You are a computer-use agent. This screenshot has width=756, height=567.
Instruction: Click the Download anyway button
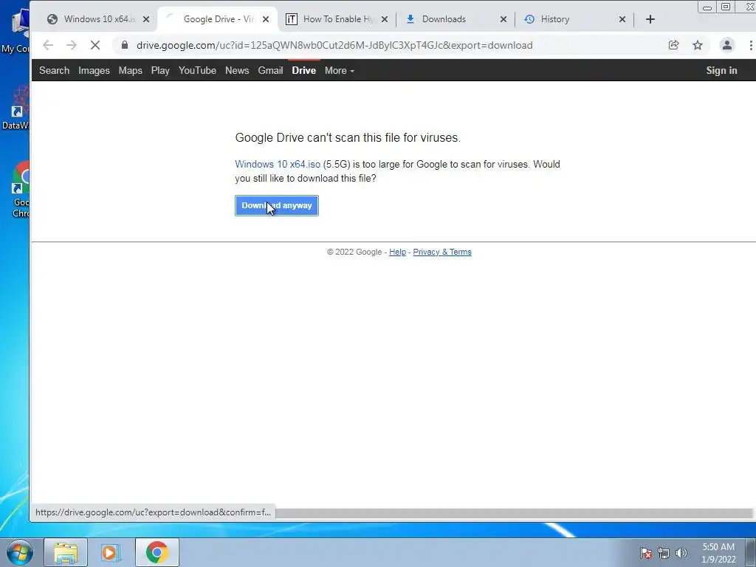[x=277, y=205]
